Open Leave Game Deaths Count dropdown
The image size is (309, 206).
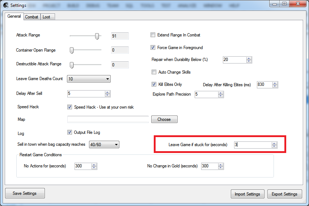tap(89, 79)
